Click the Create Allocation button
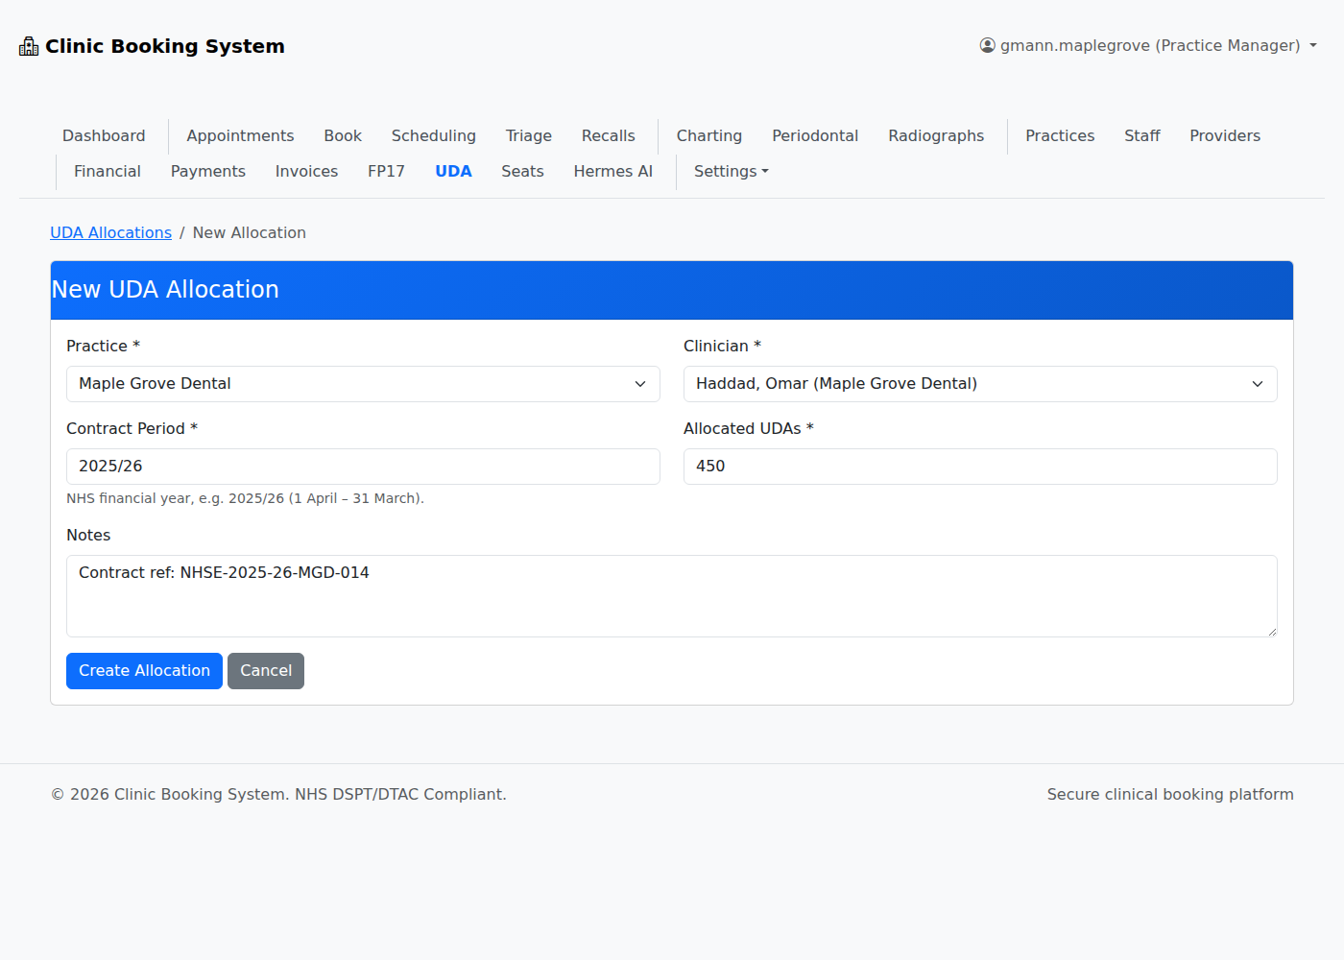The image size is (1344, 960). [x=144, y=671]
